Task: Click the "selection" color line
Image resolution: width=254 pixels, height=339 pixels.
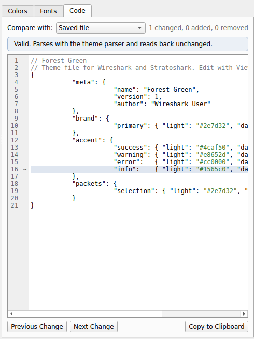Action: point(180,191)
